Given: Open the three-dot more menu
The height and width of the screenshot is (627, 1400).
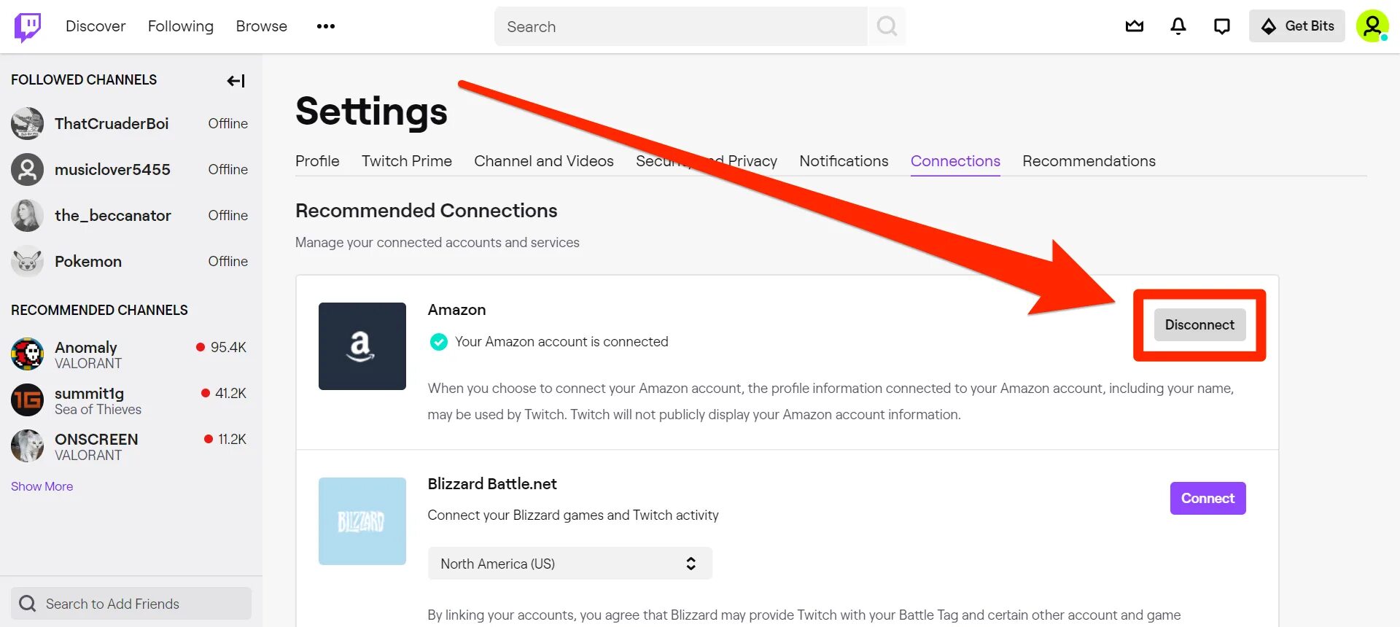Looking at the screenshot, I should (x=326, y=26).
